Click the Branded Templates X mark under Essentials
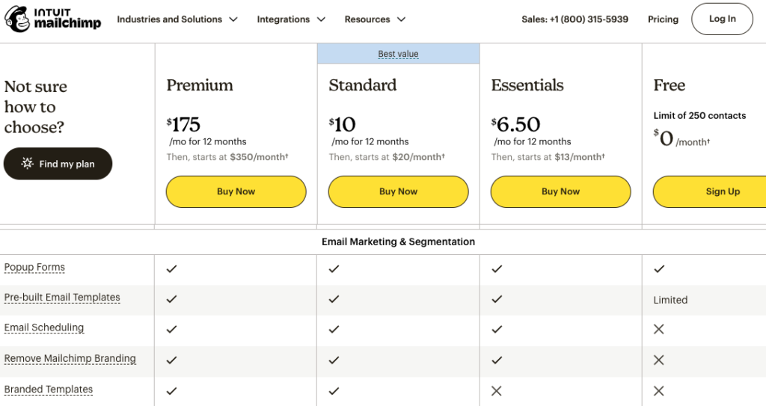Screen dimensions: 766x406 pyautogui.click(x=497, y=391)
